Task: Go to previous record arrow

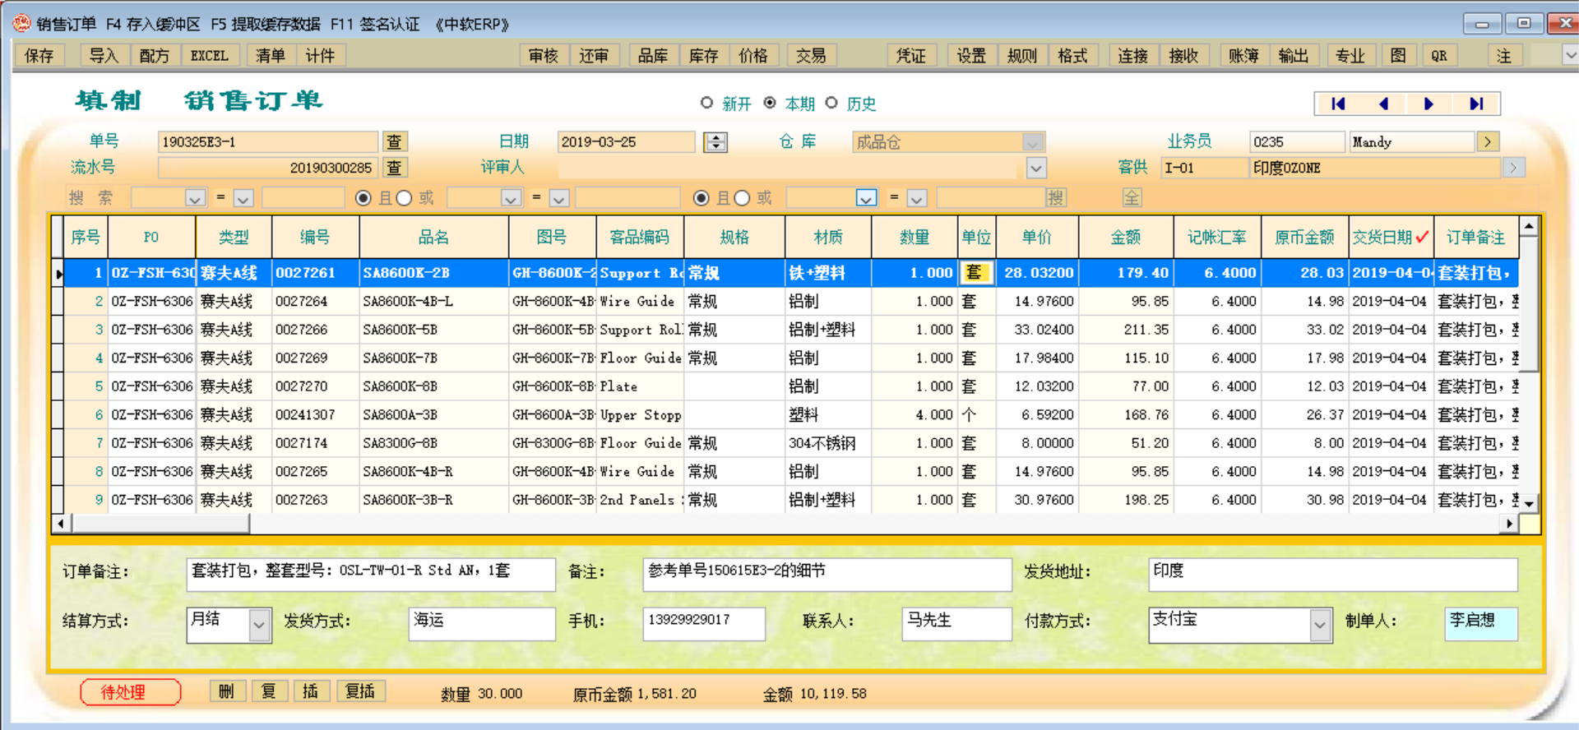Action: point(1383,104)
